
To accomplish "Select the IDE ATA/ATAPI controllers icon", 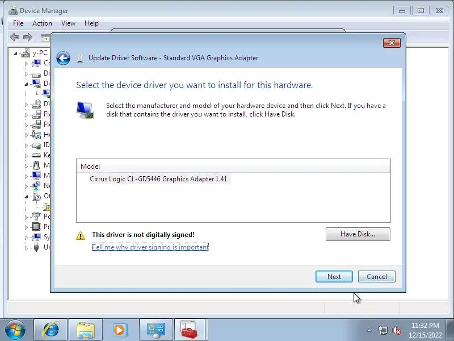I will tap(36, 145).
